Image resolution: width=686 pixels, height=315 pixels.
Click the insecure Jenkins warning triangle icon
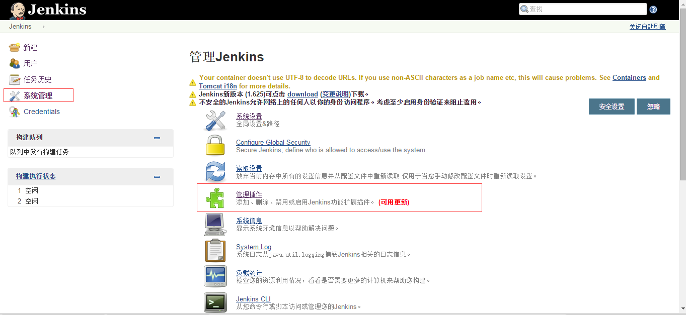click(193, 102)
